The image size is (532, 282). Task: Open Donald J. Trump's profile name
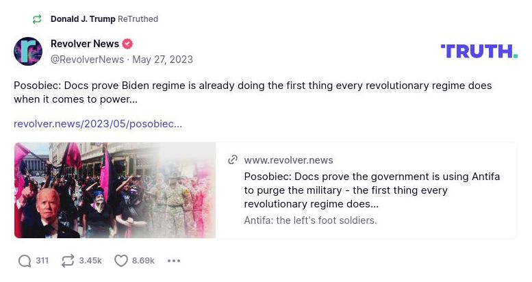point(83,19)
